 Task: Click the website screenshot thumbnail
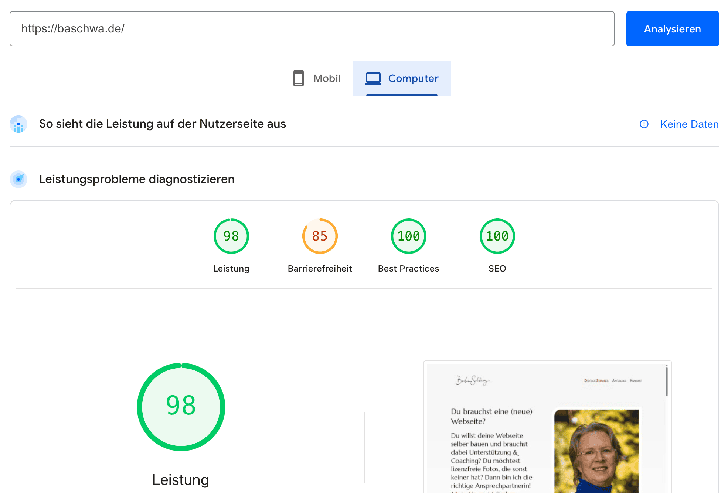[546, 428]
